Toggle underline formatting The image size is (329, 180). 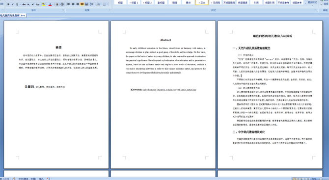click(x=17, y=4)
